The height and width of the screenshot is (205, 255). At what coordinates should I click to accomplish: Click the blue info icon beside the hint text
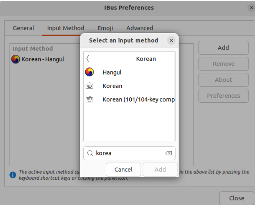13,175
